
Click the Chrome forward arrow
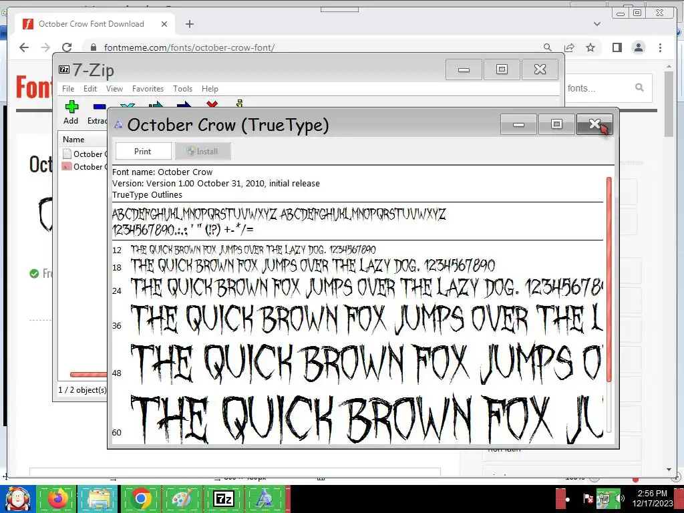45,47
